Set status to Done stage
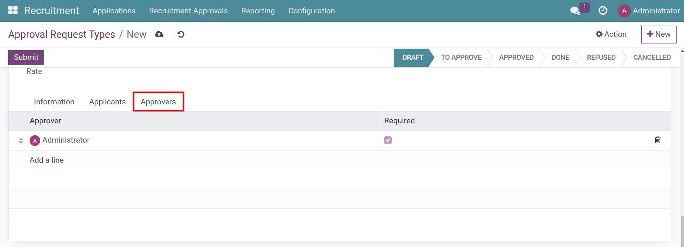Viewport: 684px width, 247px height. coord(560,58)
